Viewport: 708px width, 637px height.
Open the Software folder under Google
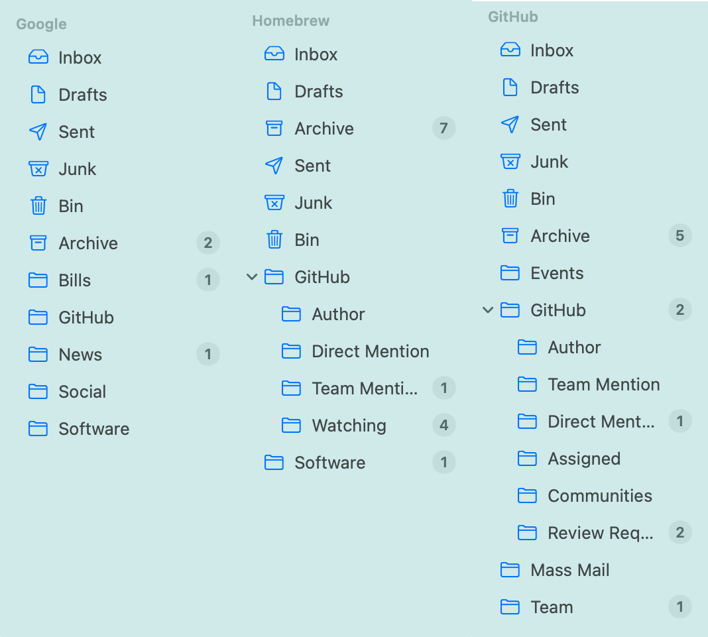[x=94, y=428]
